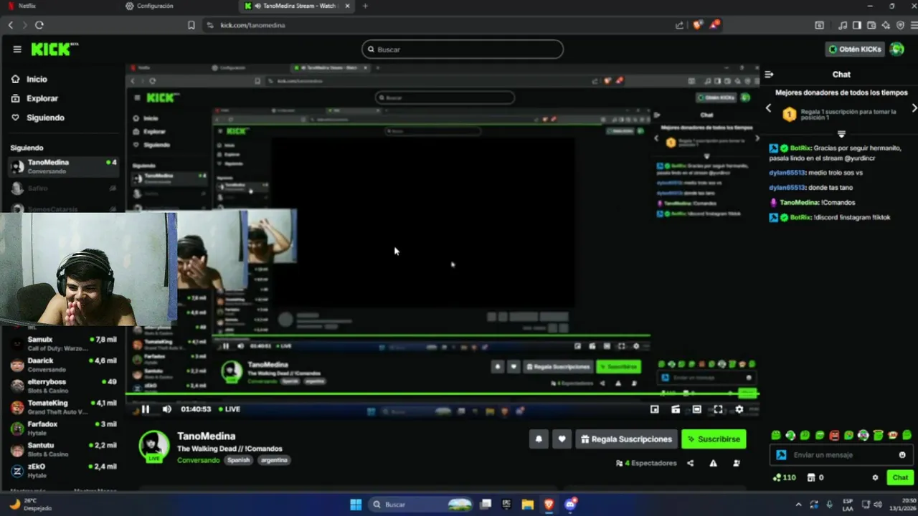Image resolution: width=918 pixels, height=516 pixels.
Task: Open the Kick hamburger menu
Action: [x=17, y=49]
